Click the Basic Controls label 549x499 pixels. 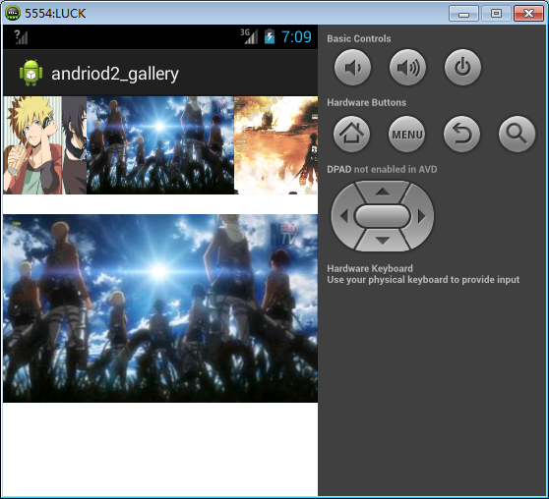point(359,38)
